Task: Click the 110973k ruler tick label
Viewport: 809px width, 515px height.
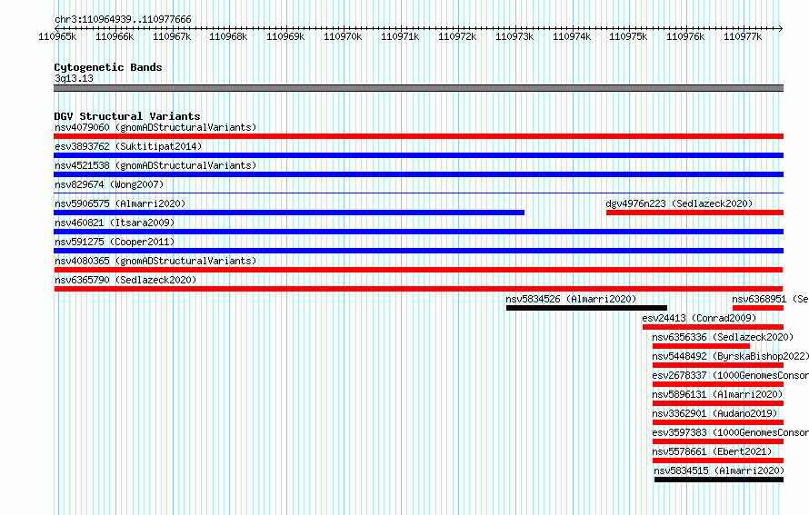Action: point(514,36)
